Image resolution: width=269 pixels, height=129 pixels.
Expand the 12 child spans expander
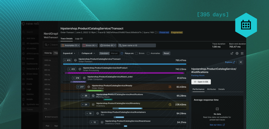(x=94, y=122)
